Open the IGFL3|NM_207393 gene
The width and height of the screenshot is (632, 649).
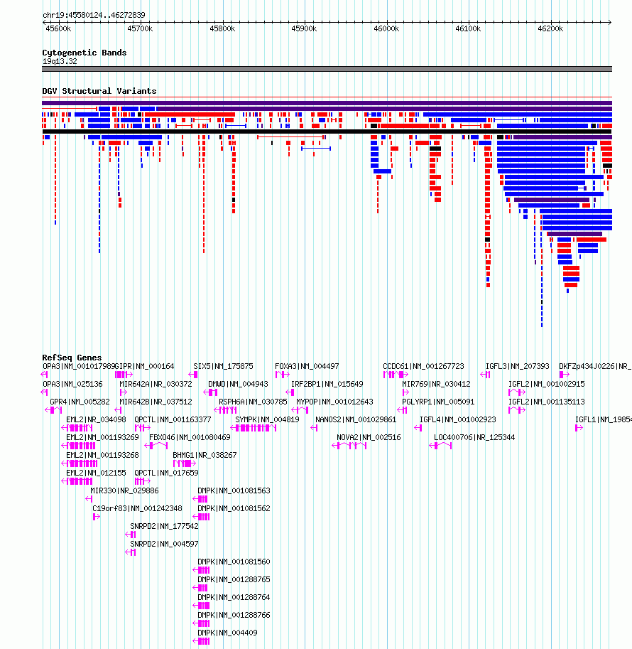coord(518,366)
